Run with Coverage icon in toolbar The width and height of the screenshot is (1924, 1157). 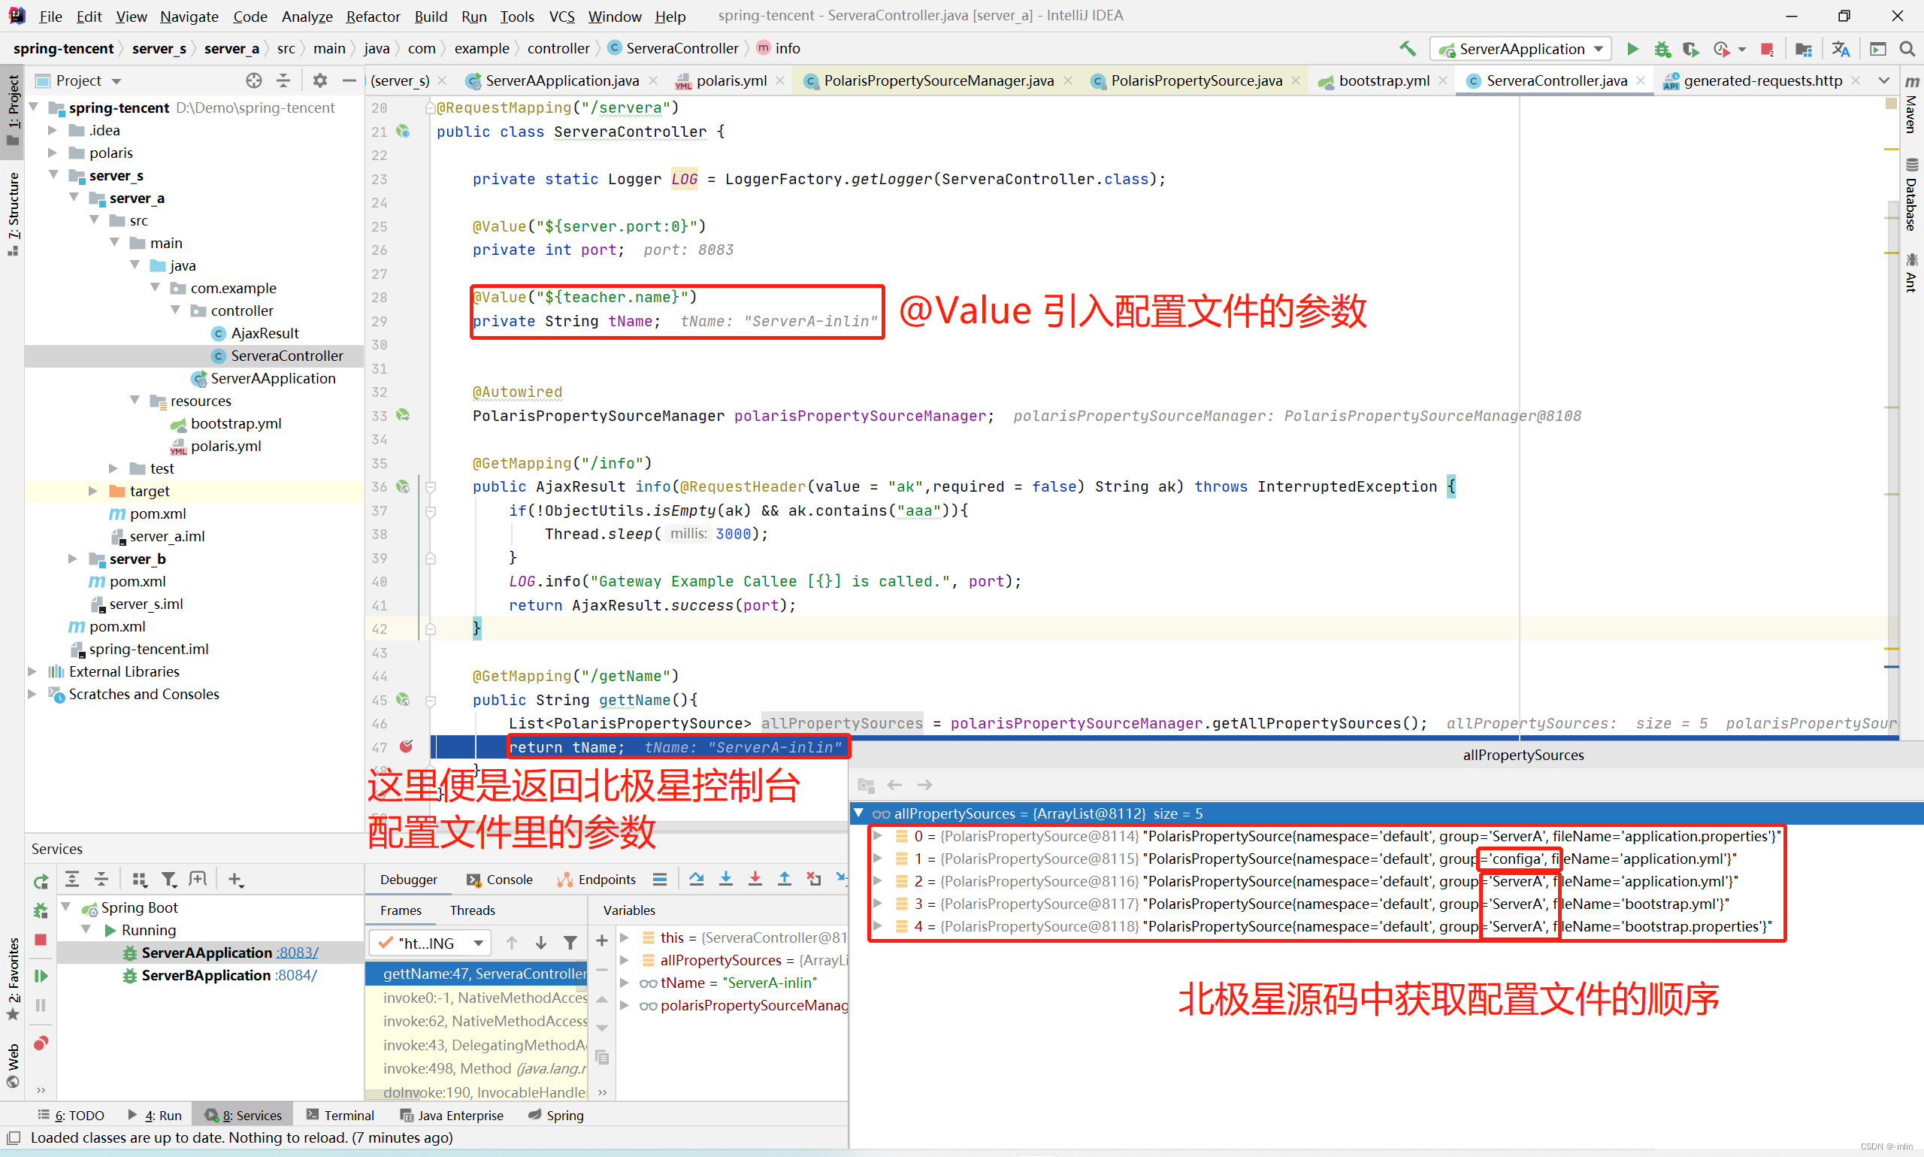(x=1690, y=48)
